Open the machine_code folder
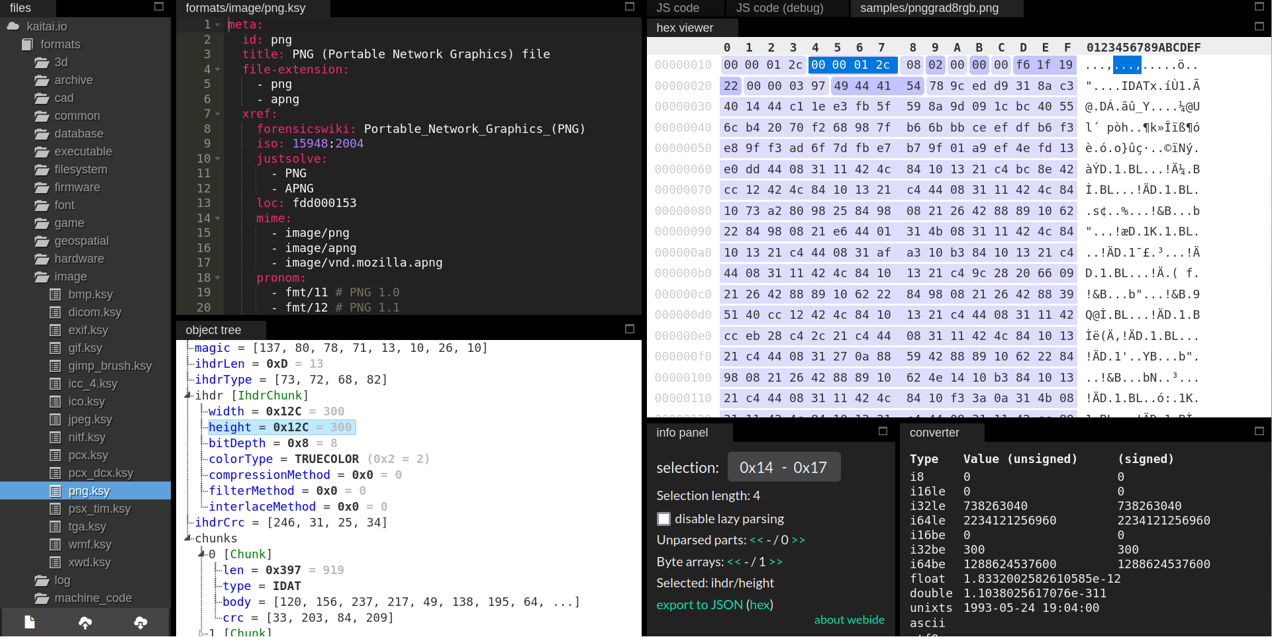Viewport: 1272px width, 637px height. click(93, 598)
